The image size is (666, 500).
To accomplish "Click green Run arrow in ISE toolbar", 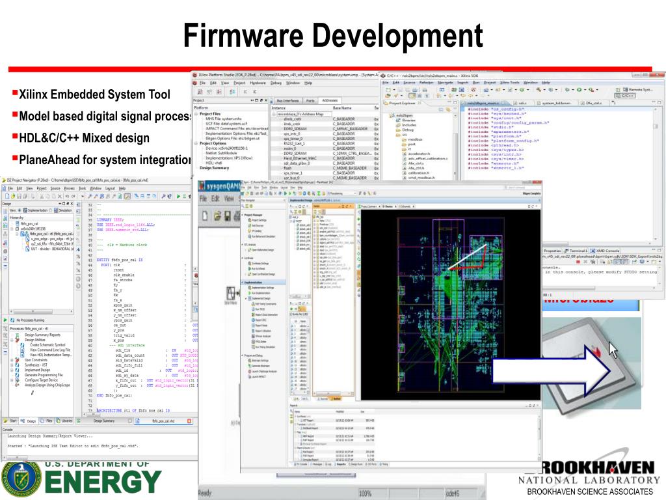I will pos(178,197).
